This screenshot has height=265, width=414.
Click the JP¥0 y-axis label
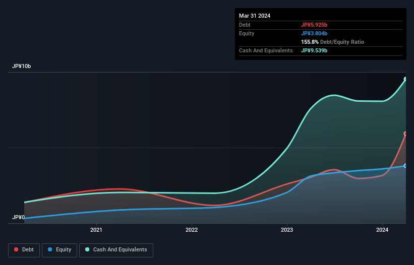click(x=18, y=217)
